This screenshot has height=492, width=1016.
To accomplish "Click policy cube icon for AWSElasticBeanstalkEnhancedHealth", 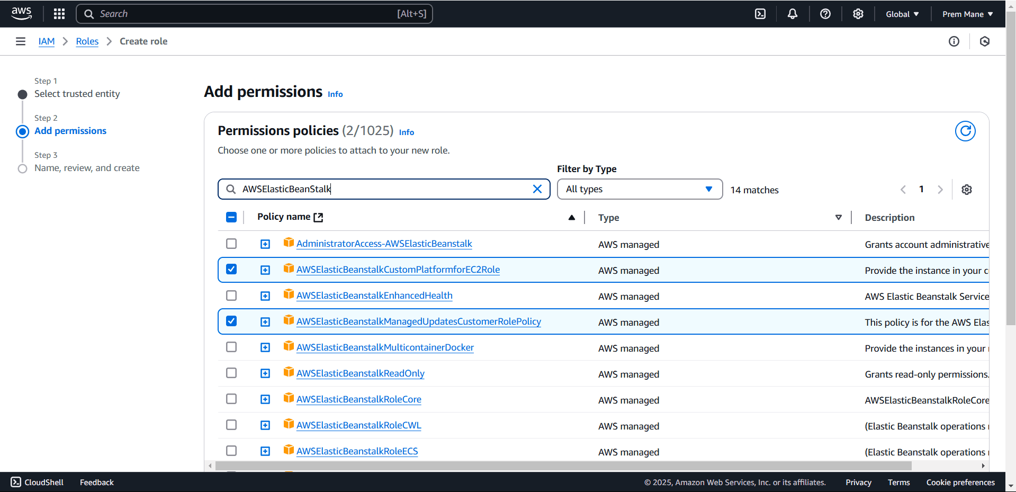I will tap(289, 294).
